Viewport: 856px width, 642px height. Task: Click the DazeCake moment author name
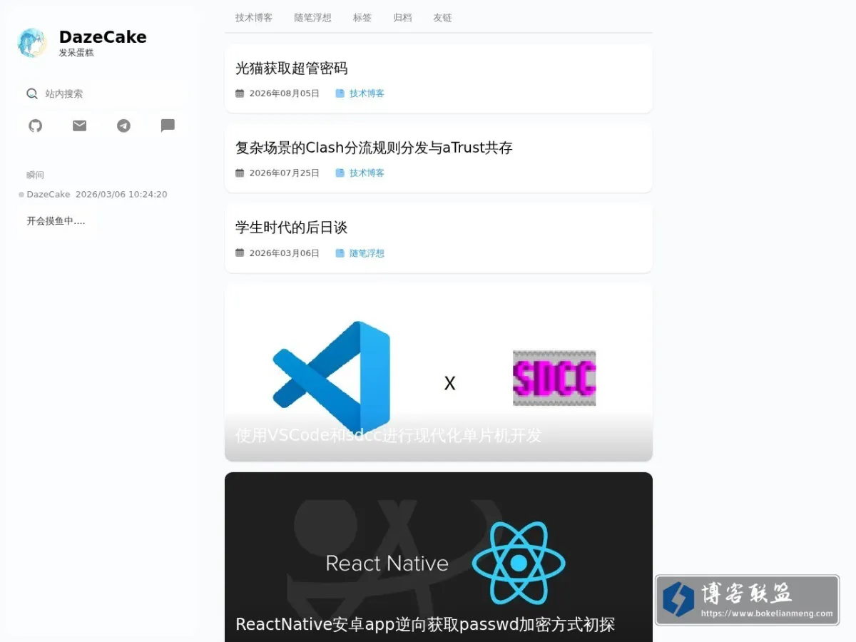coord(49,194)
